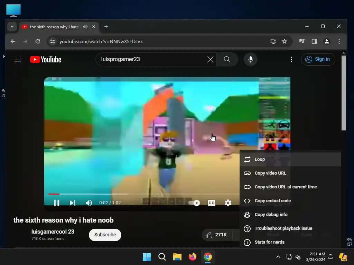The width and height of the screenshot is (354, 265).
Task: Launch Firefox from taskbar
Action: click(192, 257)
